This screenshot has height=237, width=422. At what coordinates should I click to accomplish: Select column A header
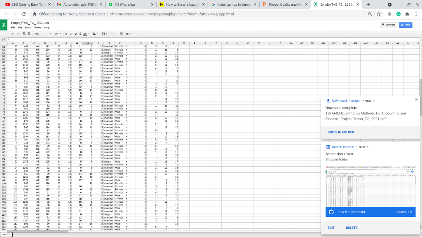[x=13, y=43]
